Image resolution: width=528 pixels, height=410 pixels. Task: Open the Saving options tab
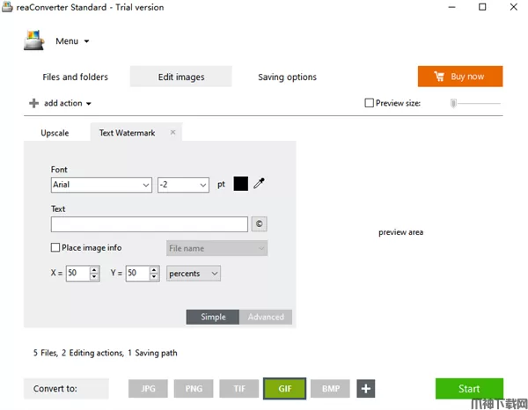[287, 77]
